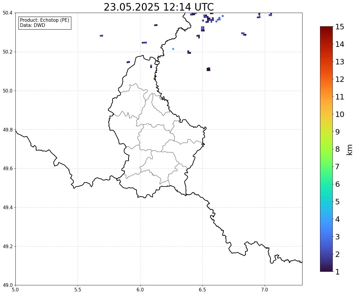
Task: Click the colorbar tick label '10'
Action: pos(340,114)
